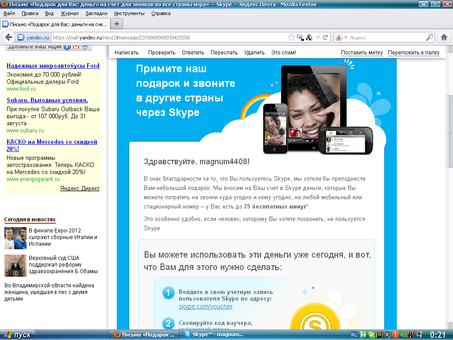Open the Яндекс.Директ link
This screenshot has width=453, height=340.
[x=80, y=189]
